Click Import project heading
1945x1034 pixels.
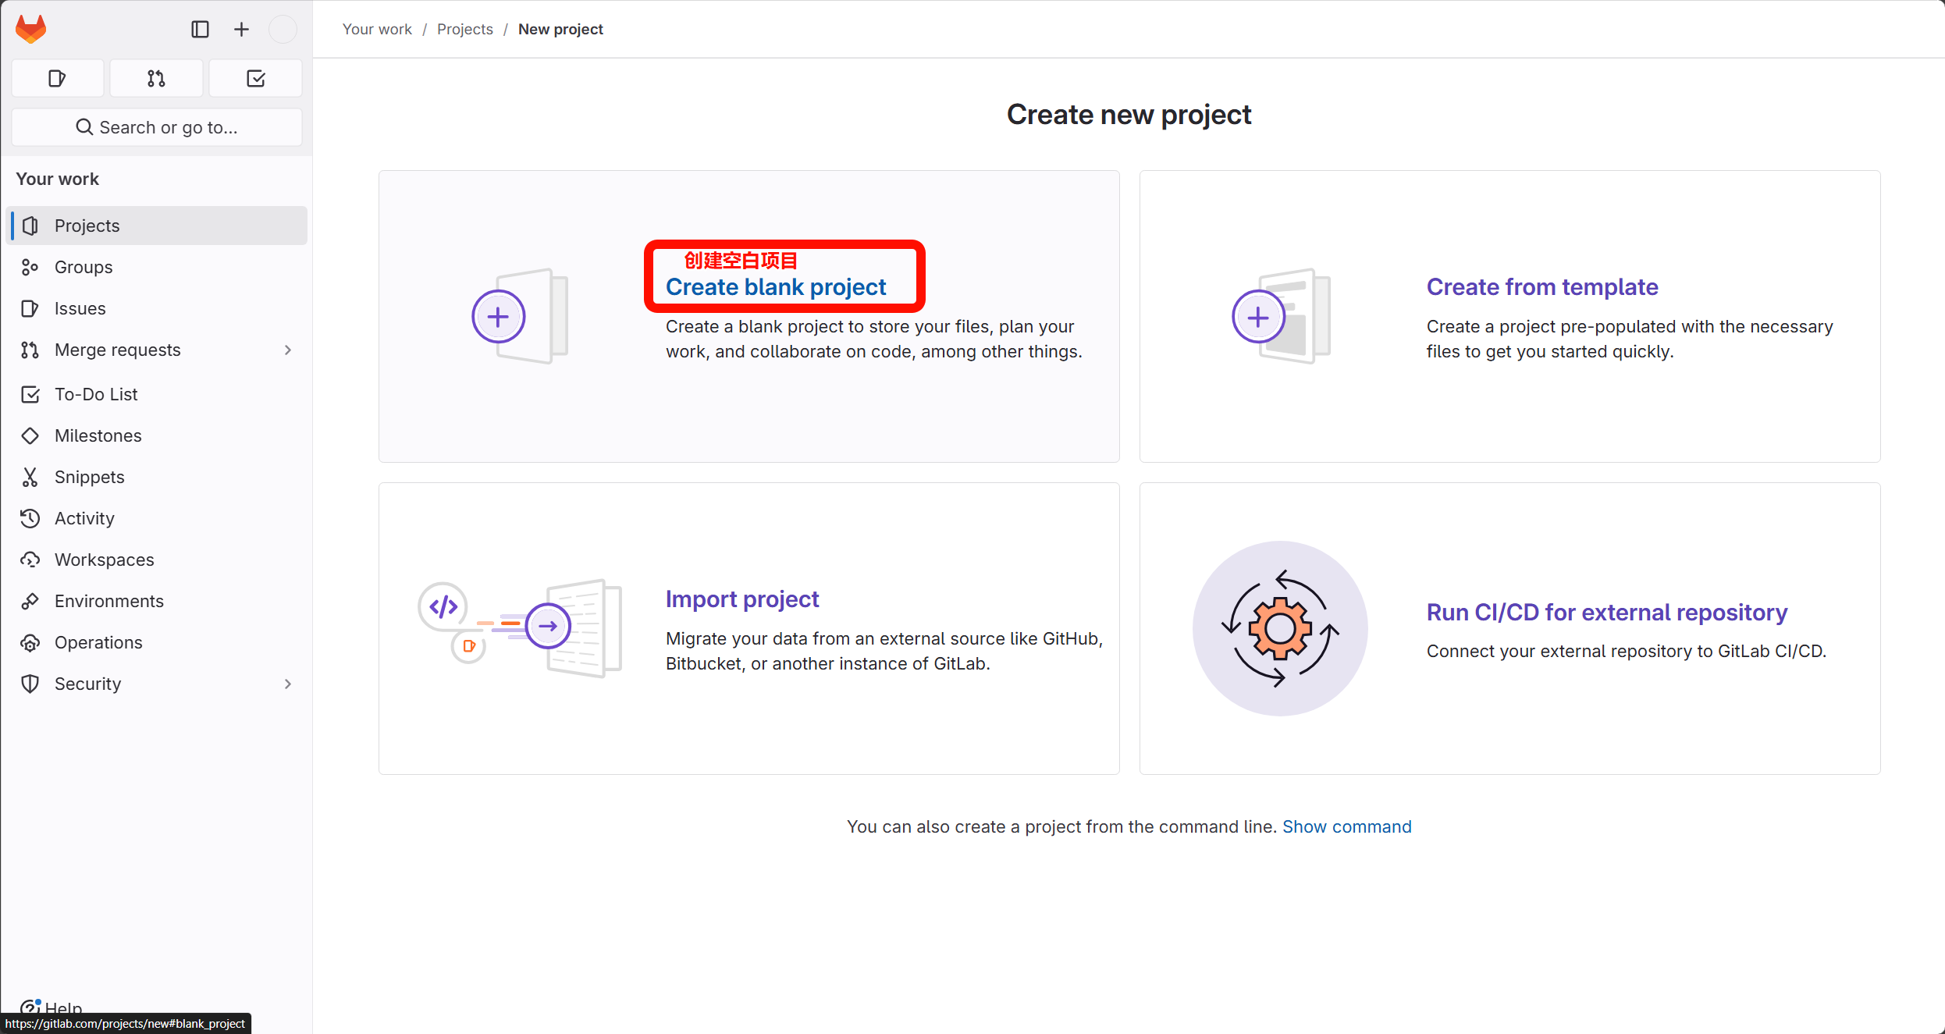[742, 599]
